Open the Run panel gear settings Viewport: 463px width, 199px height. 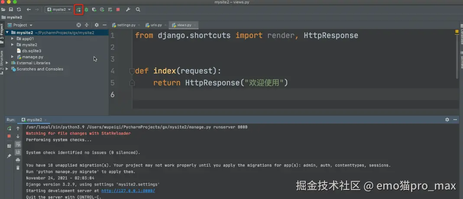click(x=447, y=120)
